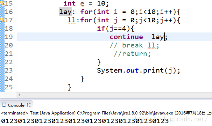
Task: Click line number 16 in the gutter
Action: (x=9, y=12)
